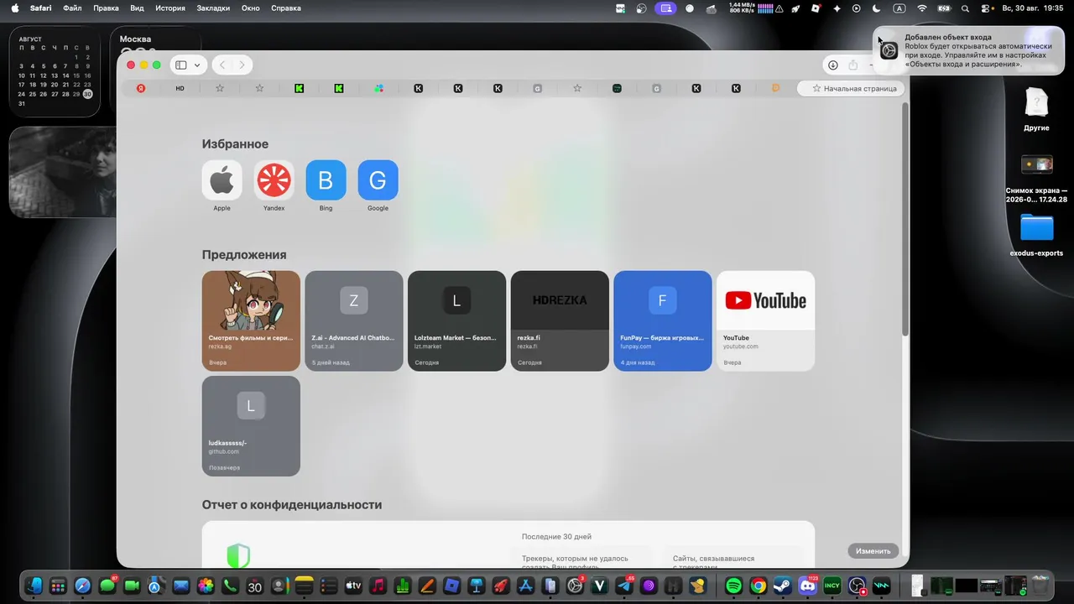
Task: Click the Изменить button
Action: (x=873, y=551)
